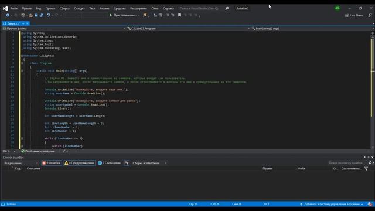Open the Окно menu
The image size is (375, 211).
[x=155, y=8]
